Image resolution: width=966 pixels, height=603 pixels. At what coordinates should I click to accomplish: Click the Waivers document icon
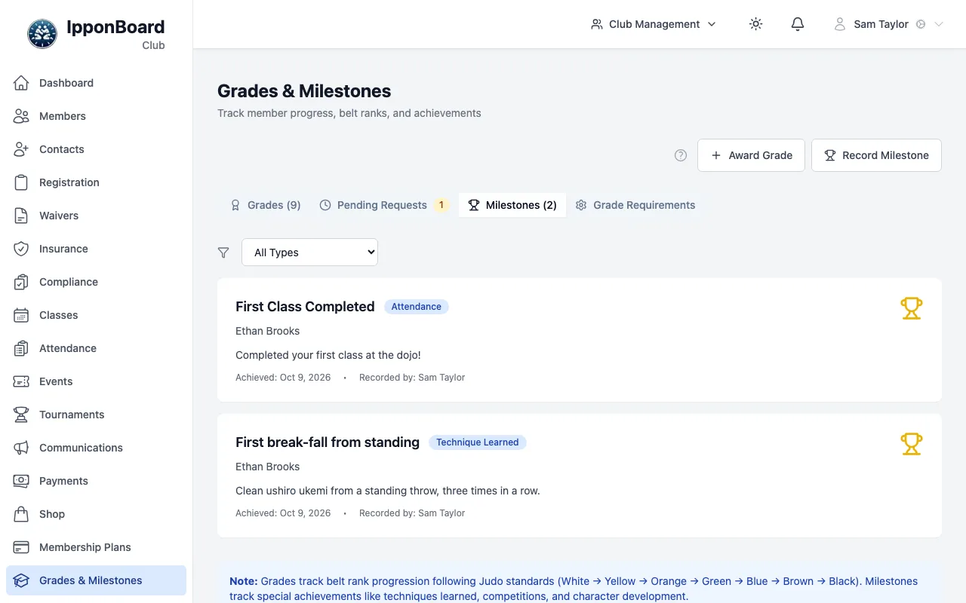[x=21, y=216]
